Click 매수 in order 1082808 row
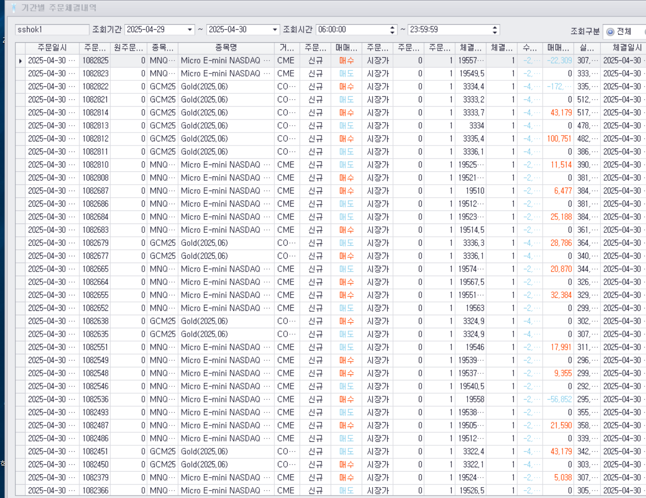The image size is (646, 498). [x=346, y=178]
